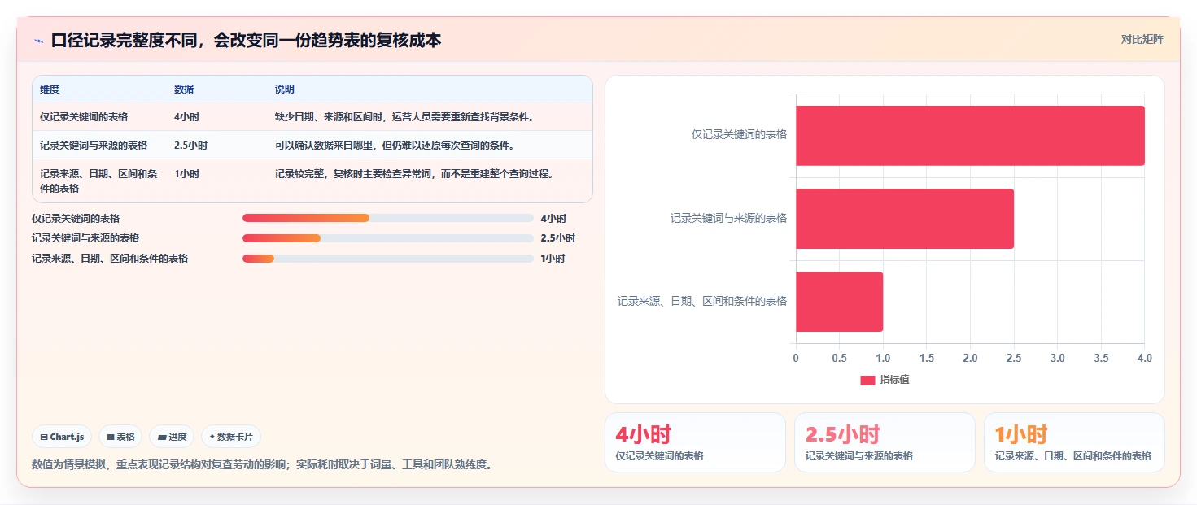Click the 4小时 value beside the progress bar
Screen dimensions: 1197x505
tap(553, 218)
